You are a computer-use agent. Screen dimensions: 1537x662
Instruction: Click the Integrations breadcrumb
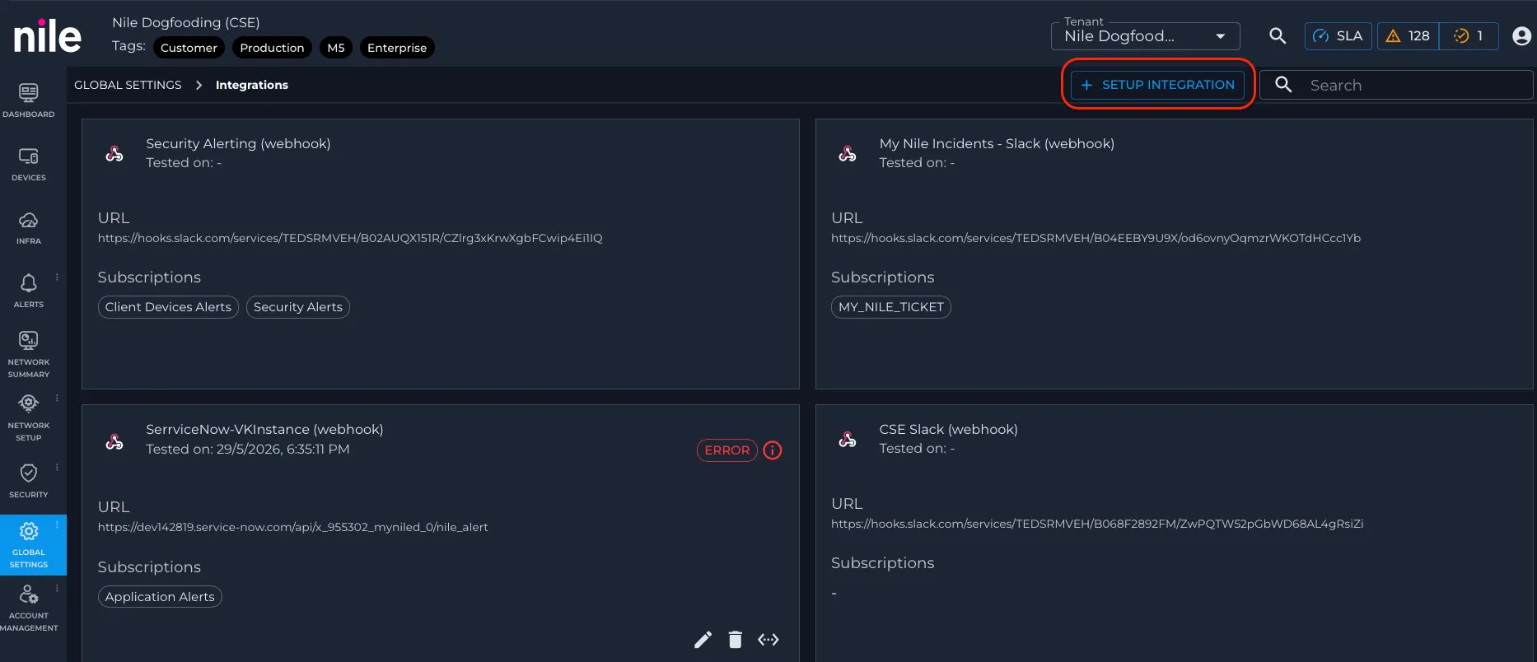point(252,85)
